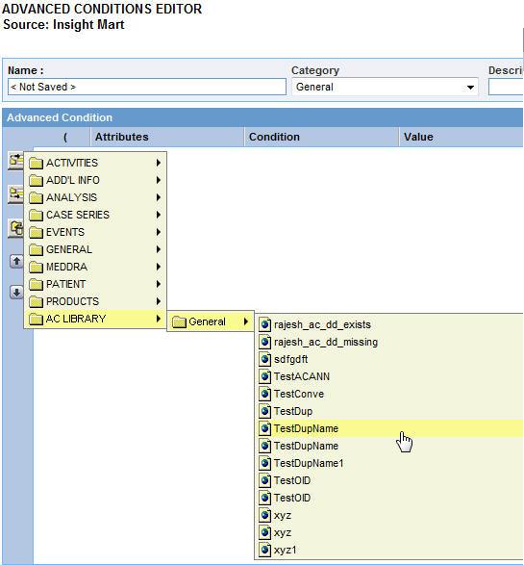
Task: Click the PRODUCTS folder icon
Action: 36,301
